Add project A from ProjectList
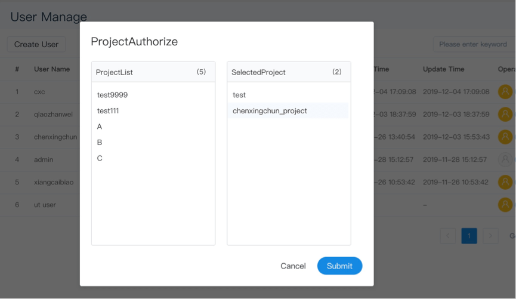 [100, 127]
